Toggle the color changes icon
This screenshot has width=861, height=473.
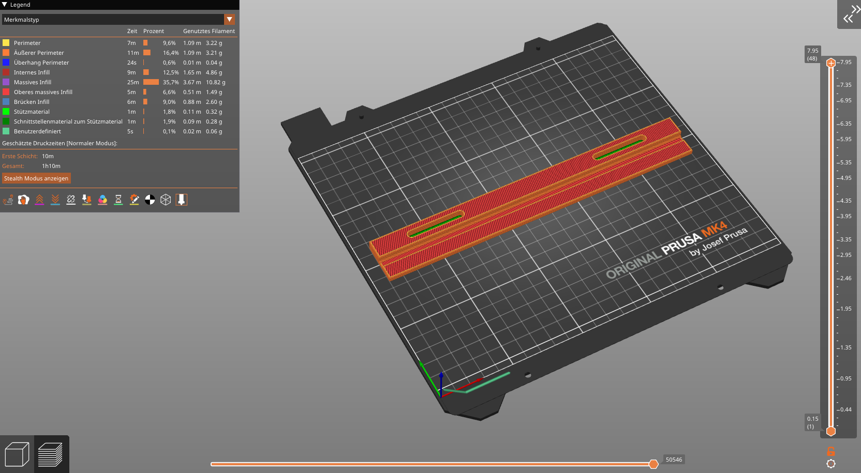(102, 200)
